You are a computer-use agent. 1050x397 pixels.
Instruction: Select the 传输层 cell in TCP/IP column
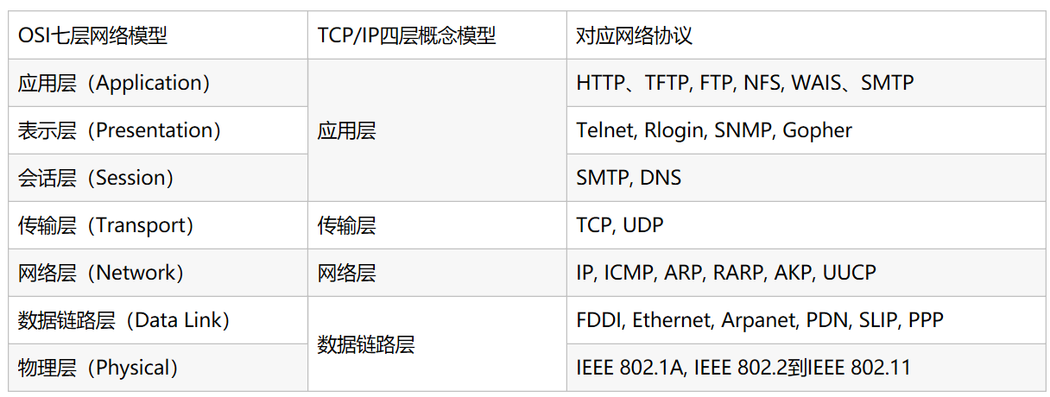pyautogui.click(x=437, y=225)
